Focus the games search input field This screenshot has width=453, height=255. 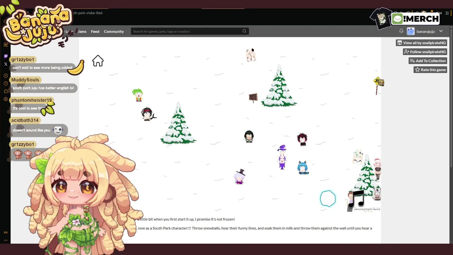click(190, 31)
